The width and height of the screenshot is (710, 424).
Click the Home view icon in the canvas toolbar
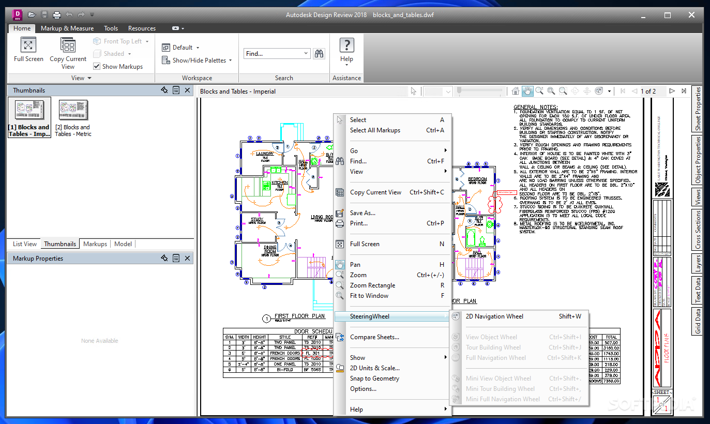click(x=515, y=91)
